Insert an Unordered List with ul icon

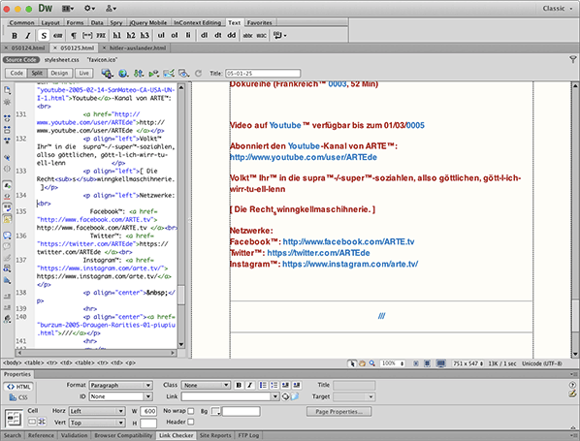[x=161, y=36]
